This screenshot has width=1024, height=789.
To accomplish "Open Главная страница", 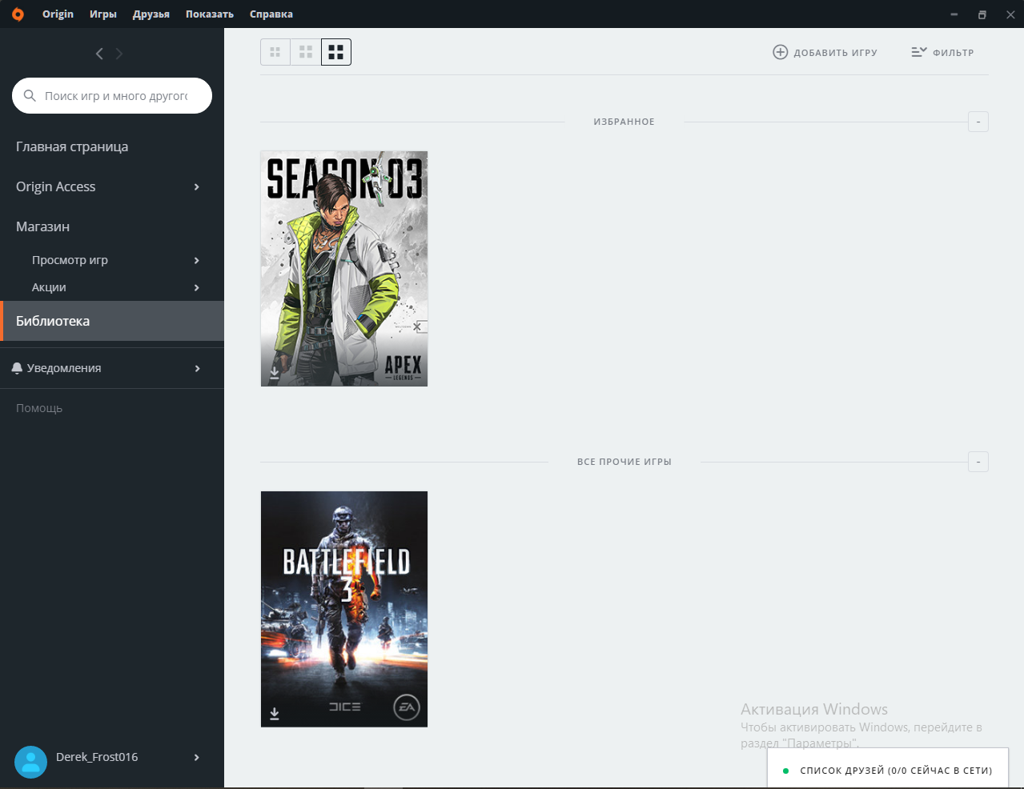I will tap(72, 146).
